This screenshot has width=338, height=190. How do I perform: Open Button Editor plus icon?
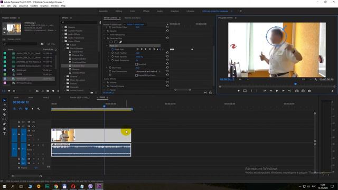click(332, 91)
